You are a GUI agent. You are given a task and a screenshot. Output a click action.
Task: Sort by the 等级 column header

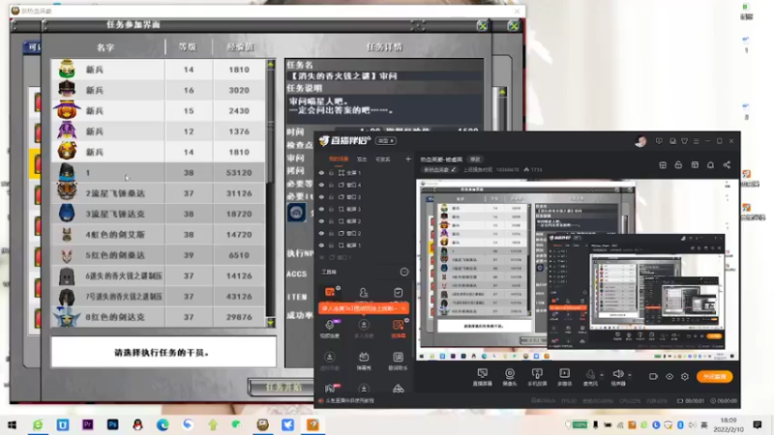188,46
